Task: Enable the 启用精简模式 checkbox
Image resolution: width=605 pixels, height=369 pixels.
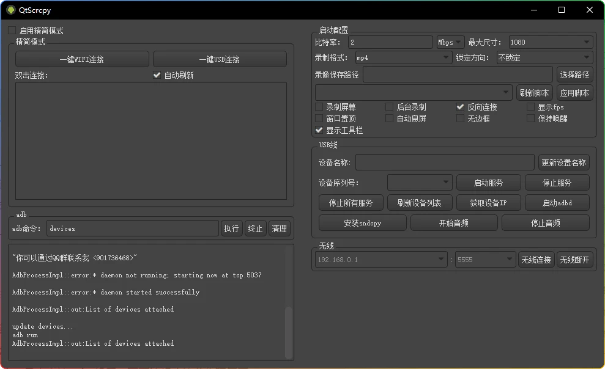Action: 11,29
